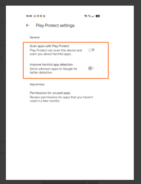141x184 pixels.
Task: Tap the WhatsApp notification icon
Action: 35,16
